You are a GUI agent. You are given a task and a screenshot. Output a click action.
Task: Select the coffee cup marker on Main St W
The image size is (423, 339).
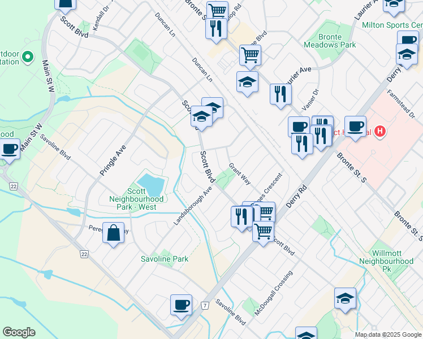(x=10, y=150)
